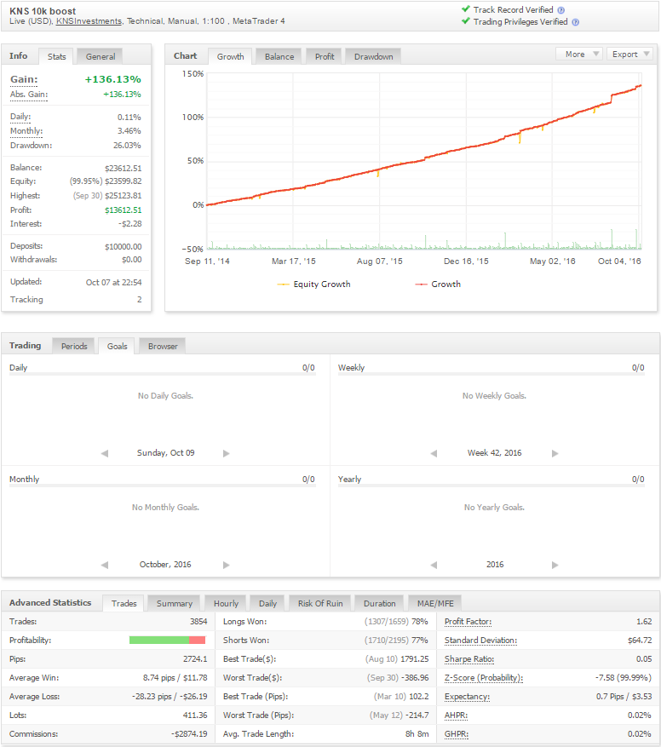
Task: Click help icon beside Trading Privileges Verified
Action: point(576,22)
